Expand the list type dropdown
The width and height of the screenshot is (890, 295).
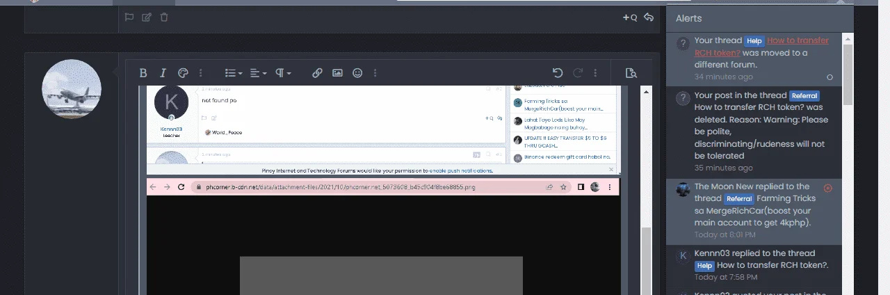[234, 72]
